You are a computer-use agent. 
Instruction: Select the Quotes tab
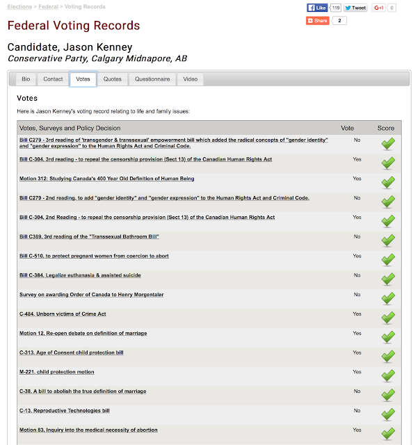(113, 79)
